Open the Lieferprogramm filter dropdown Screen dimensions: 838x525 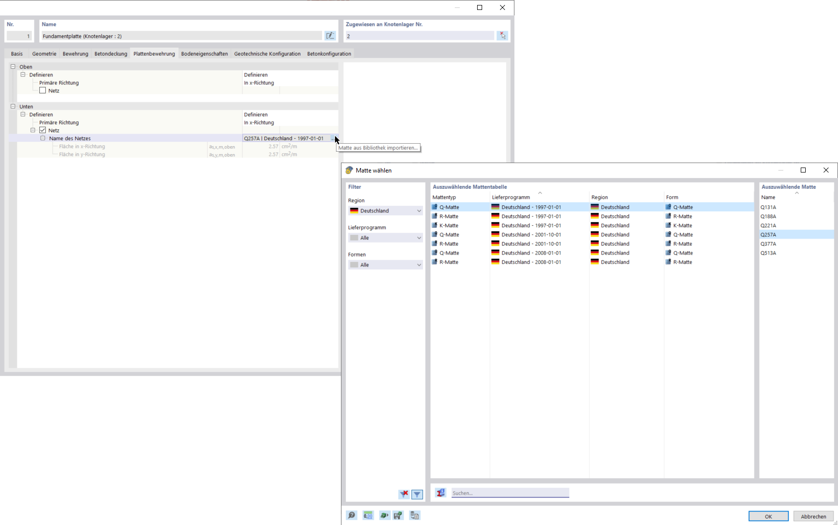pyautogui.click(x=386, y=238)
